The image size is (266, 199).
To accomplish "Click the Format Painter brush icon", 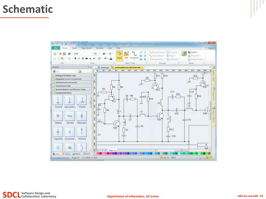I will coord(69,59).
